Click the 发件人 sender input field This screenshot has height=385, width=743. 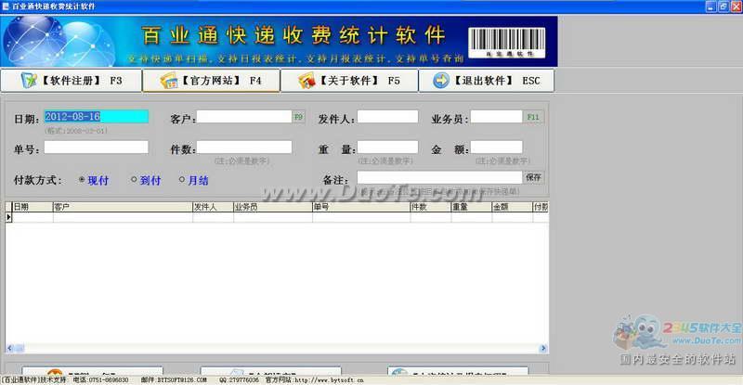pyautogui.click(x=387, y=117)
